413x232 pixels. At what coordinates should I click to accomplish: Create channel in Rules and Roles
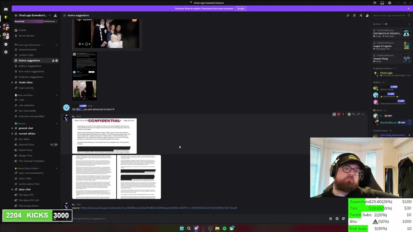click(x=56, y=95)
